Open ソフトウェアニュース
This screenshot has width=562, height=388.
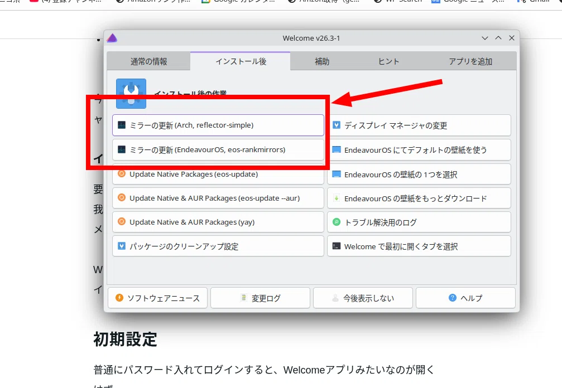coord(158,298)
